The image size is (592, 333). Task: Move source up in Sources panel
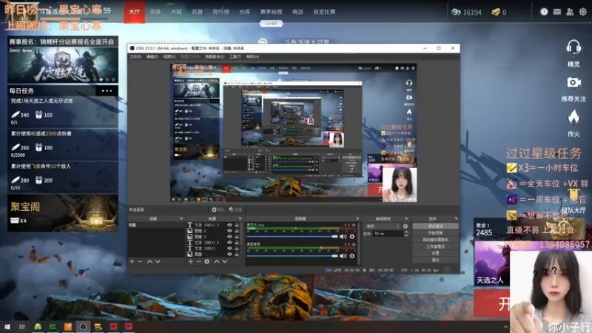coord(217,261)
